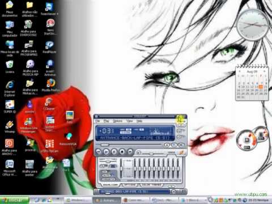This screenshot has height=204, width=272.
Task: Open Meus locais de rede icon
Action: [10, 49]
